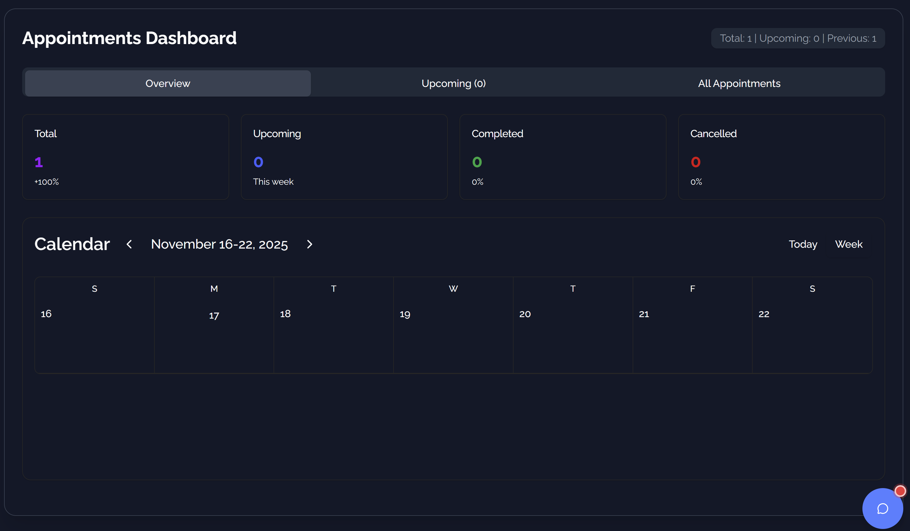Screen dimensions: 910x531
Task: Open the Upcoming (0) tab
Action: 454,83
